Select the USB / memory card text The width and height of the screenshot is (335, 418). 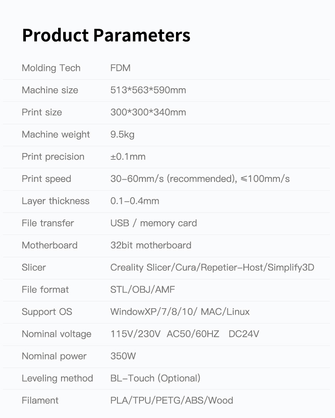154,223
